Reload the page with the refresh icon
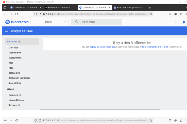 [16, 14]
